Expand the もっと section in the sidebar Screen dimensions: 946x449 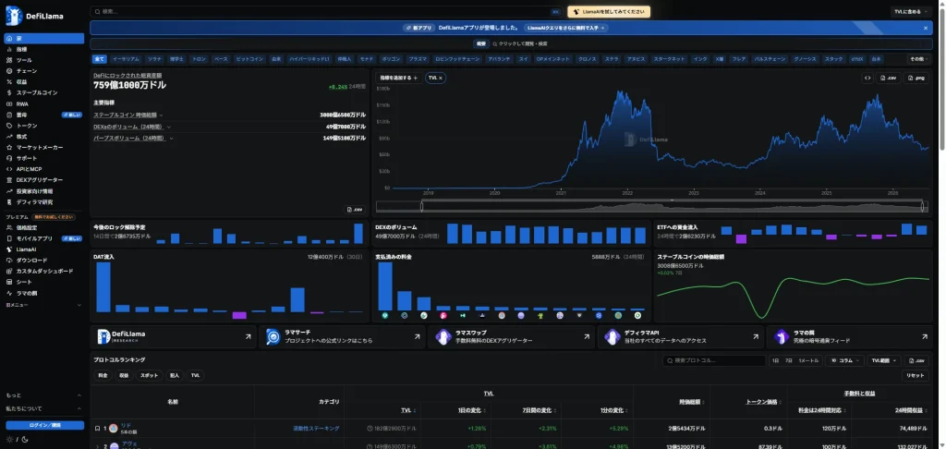44,395
